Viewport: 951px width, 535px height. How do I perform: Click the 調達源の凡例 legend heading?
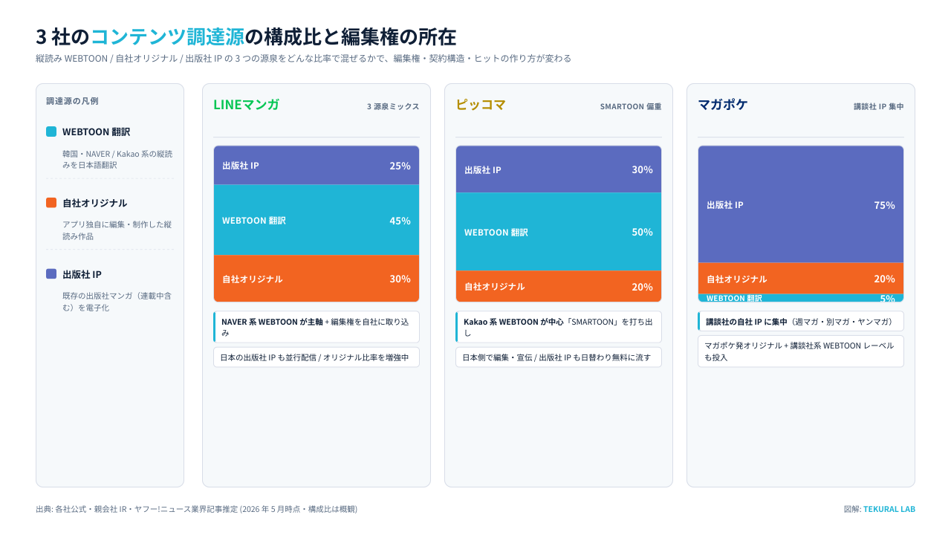[x=72, y=101]
